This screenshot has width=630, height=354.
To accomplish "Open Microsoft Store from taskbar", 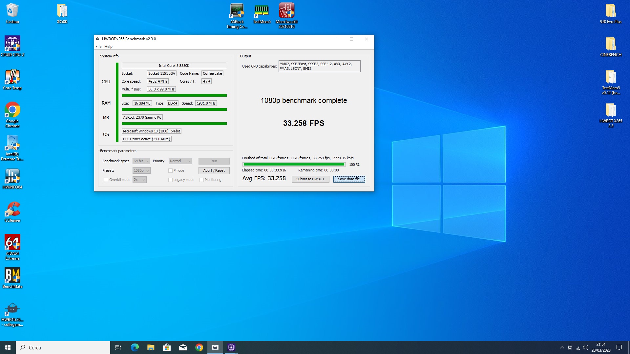I will pos(167,347).
